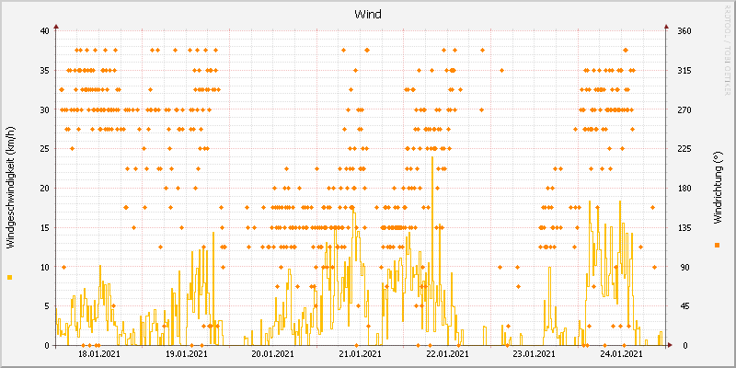Click the 360 value on direction axis
The image size is (736, 368).
point(684,31)
